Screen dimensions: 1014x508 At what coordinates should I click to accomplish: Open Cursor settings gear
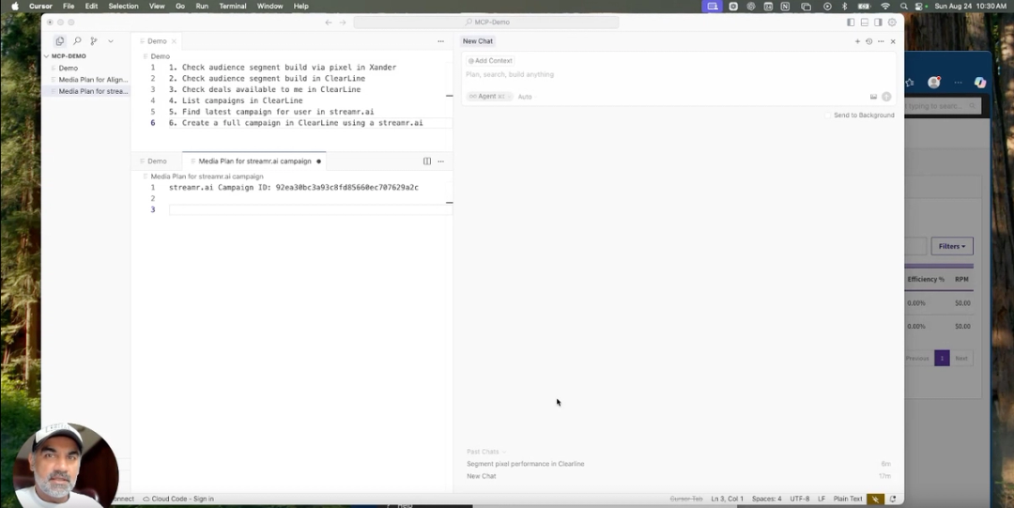point(892,22)
